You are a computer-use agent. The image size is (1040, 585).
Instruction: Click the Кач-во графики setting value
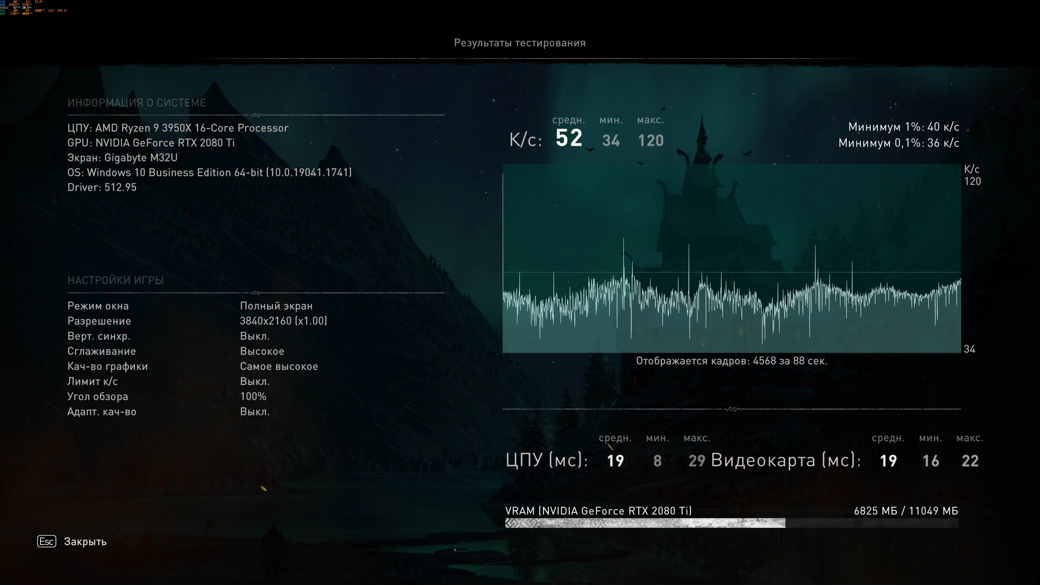(x=279, y=366)
